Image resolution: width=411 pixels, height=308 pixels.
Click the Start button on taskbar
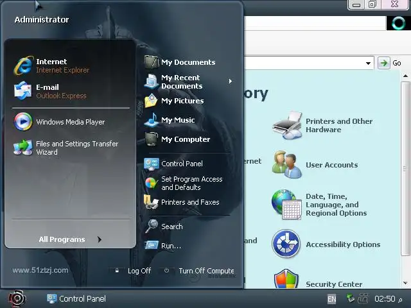tap(17, 298)
